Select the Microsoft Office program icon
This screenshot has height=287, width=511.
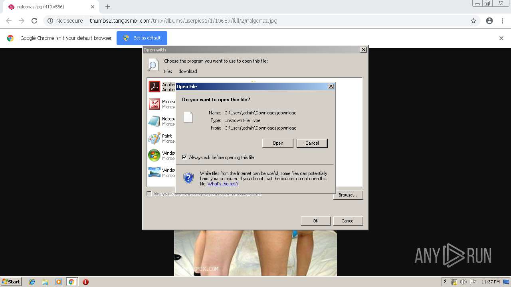pos(154,104)
